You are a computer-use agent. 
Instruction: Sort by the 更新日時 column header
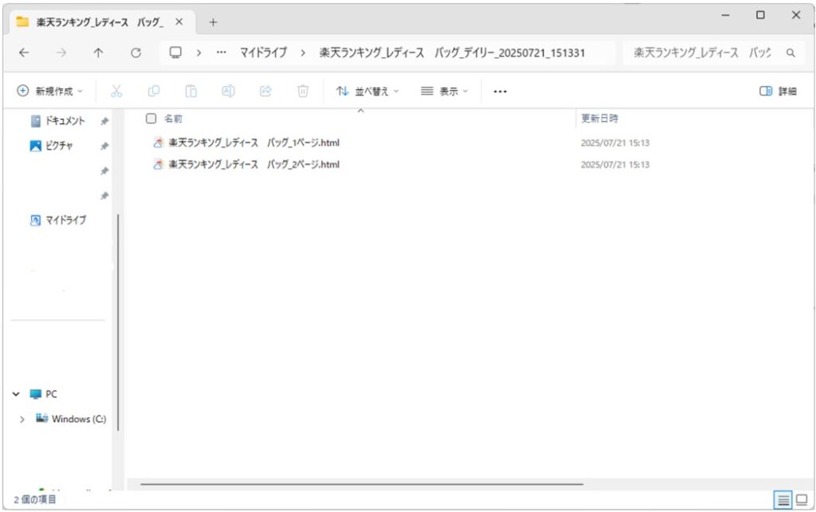[599, 119]
